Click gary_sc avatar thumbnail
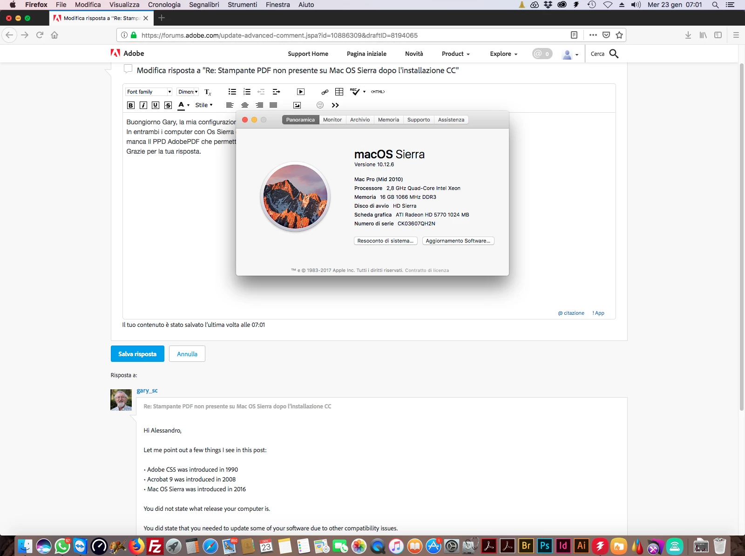The height and width of the screenshot is (556, 745). (121, 400)
